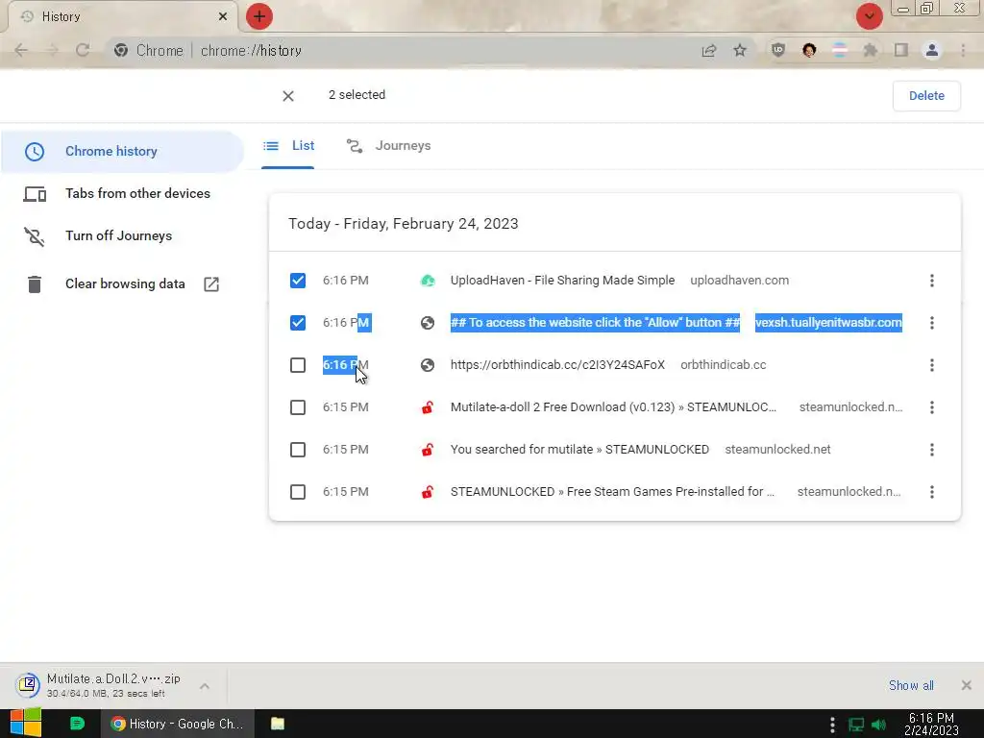
Task: Open the https://orbthindicab.cc/c2I3Y24SAFoX link
Action: [x=557, y=365]
